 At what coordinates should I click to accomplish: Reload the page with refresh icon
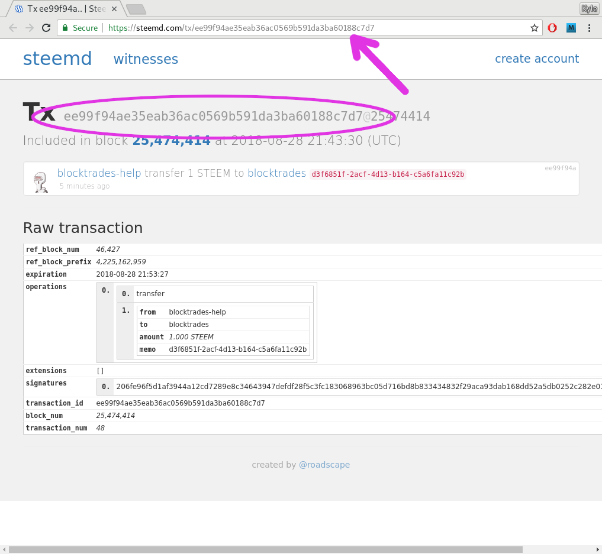46,28
